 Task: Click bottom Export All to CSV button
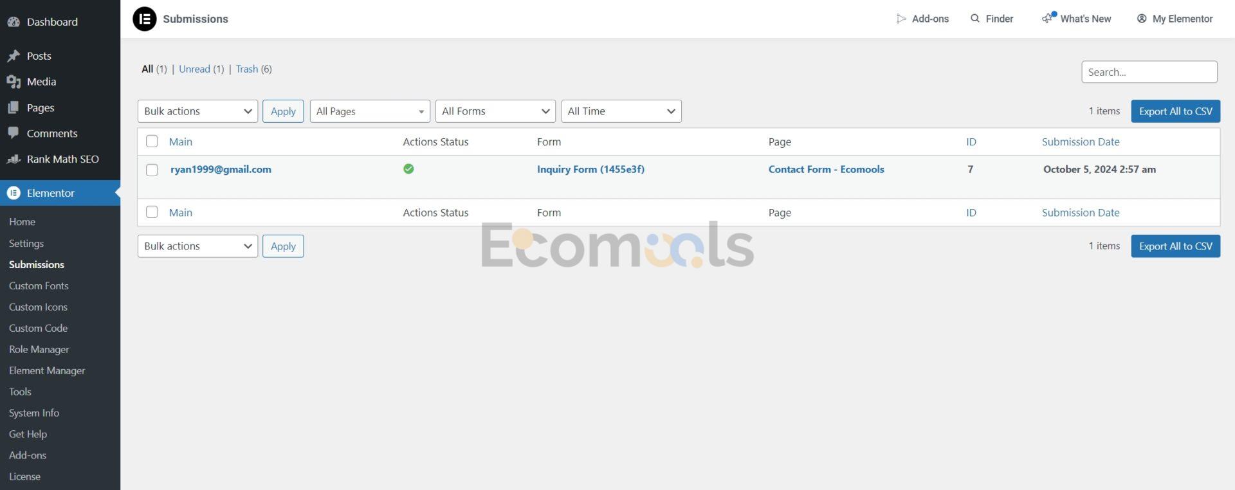point(1175,246)
